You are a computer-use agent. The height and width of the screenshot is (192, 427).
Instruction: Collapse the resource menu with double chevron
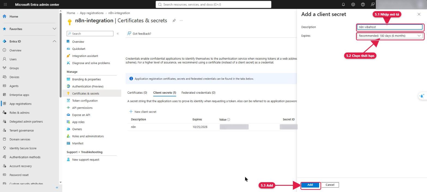tap(118, 33)
